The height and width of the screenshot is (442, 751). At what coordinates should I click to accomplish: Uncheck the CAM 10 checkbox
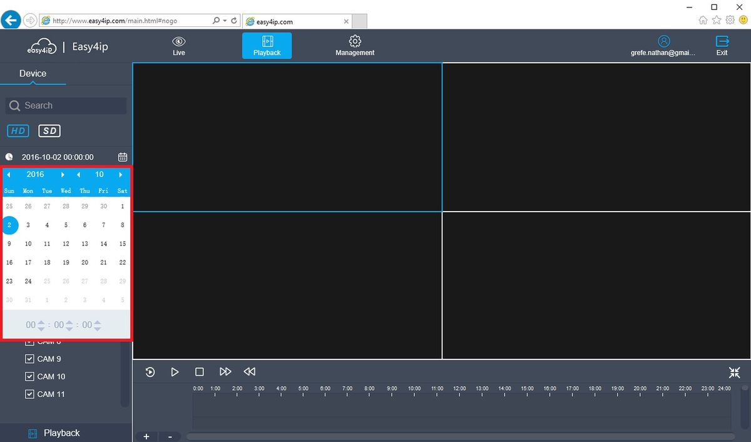[x=29, y=376]
